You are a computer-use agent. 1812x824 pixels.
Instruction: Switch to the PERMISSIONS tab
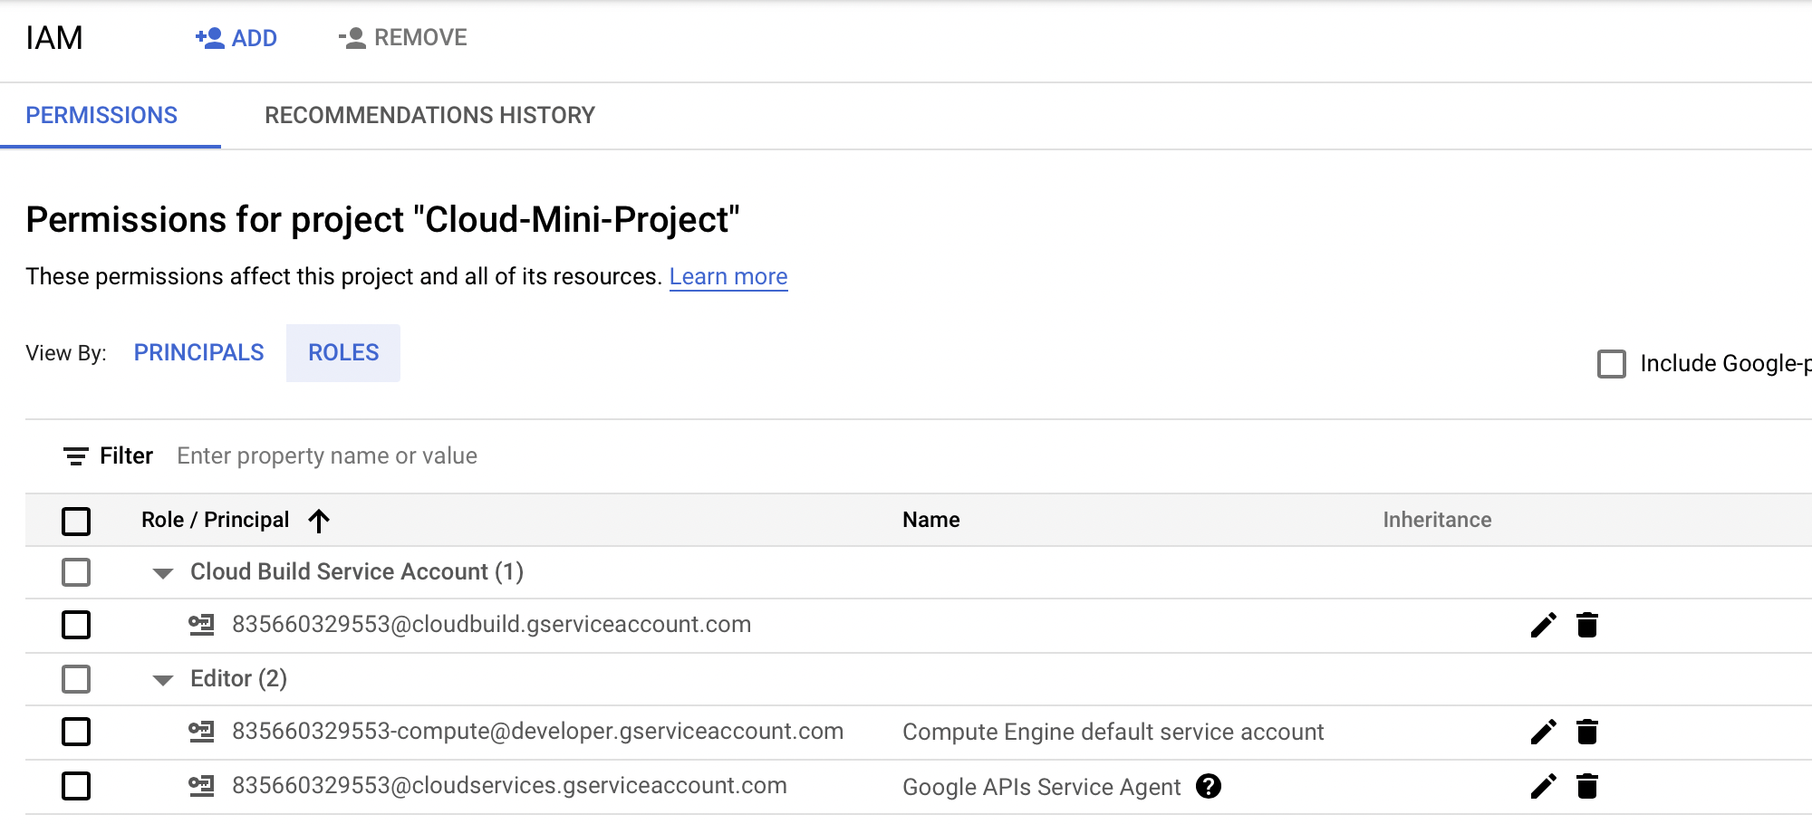(101, 115)
